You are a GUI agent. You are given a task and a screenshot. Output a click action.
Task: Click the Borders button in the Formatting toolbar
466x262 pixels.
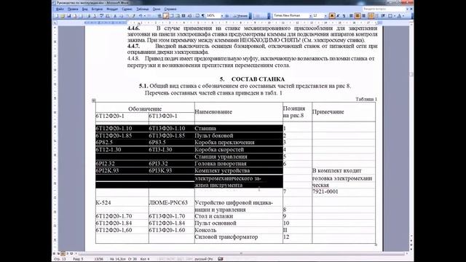390,16
